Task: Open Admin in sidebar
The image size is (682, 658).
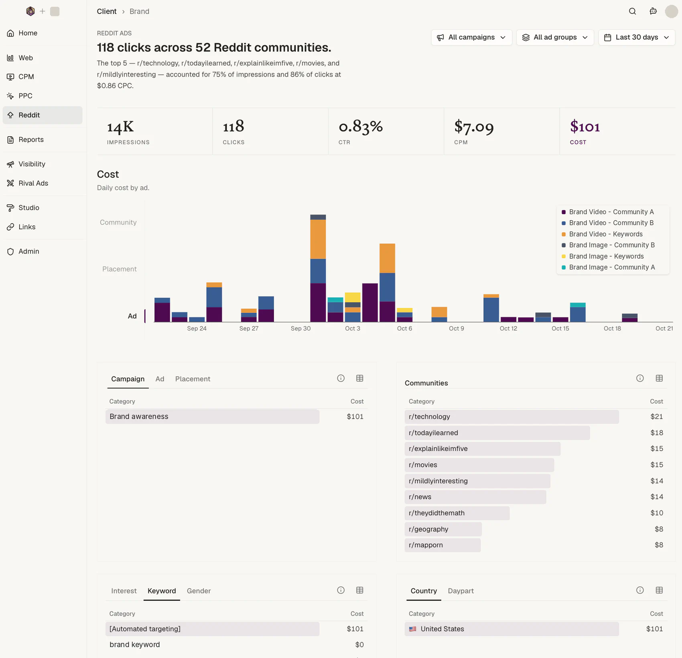Action: (43, 251)
